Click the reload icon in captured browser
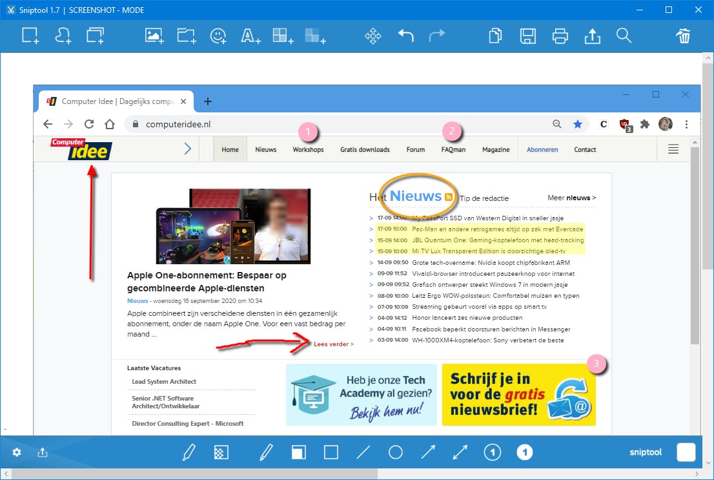This screenshot has height=480, width=714. (89, 124)
